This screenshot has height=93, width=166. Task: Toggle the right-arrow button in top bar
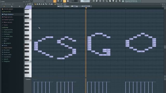(x=58, y=1)
